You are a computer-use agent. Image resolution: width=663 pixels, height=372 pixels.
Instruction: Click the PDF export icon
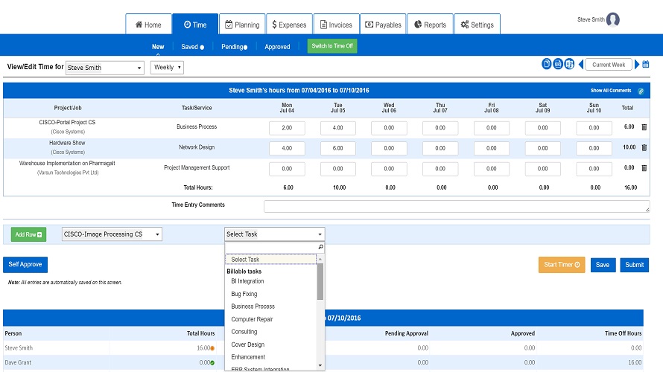click(x=558, y=65)
